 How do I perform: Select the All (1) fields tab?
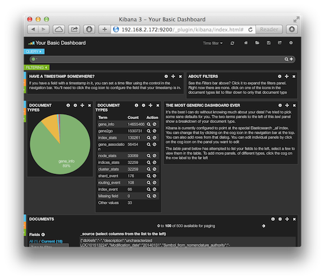point(34,242)
